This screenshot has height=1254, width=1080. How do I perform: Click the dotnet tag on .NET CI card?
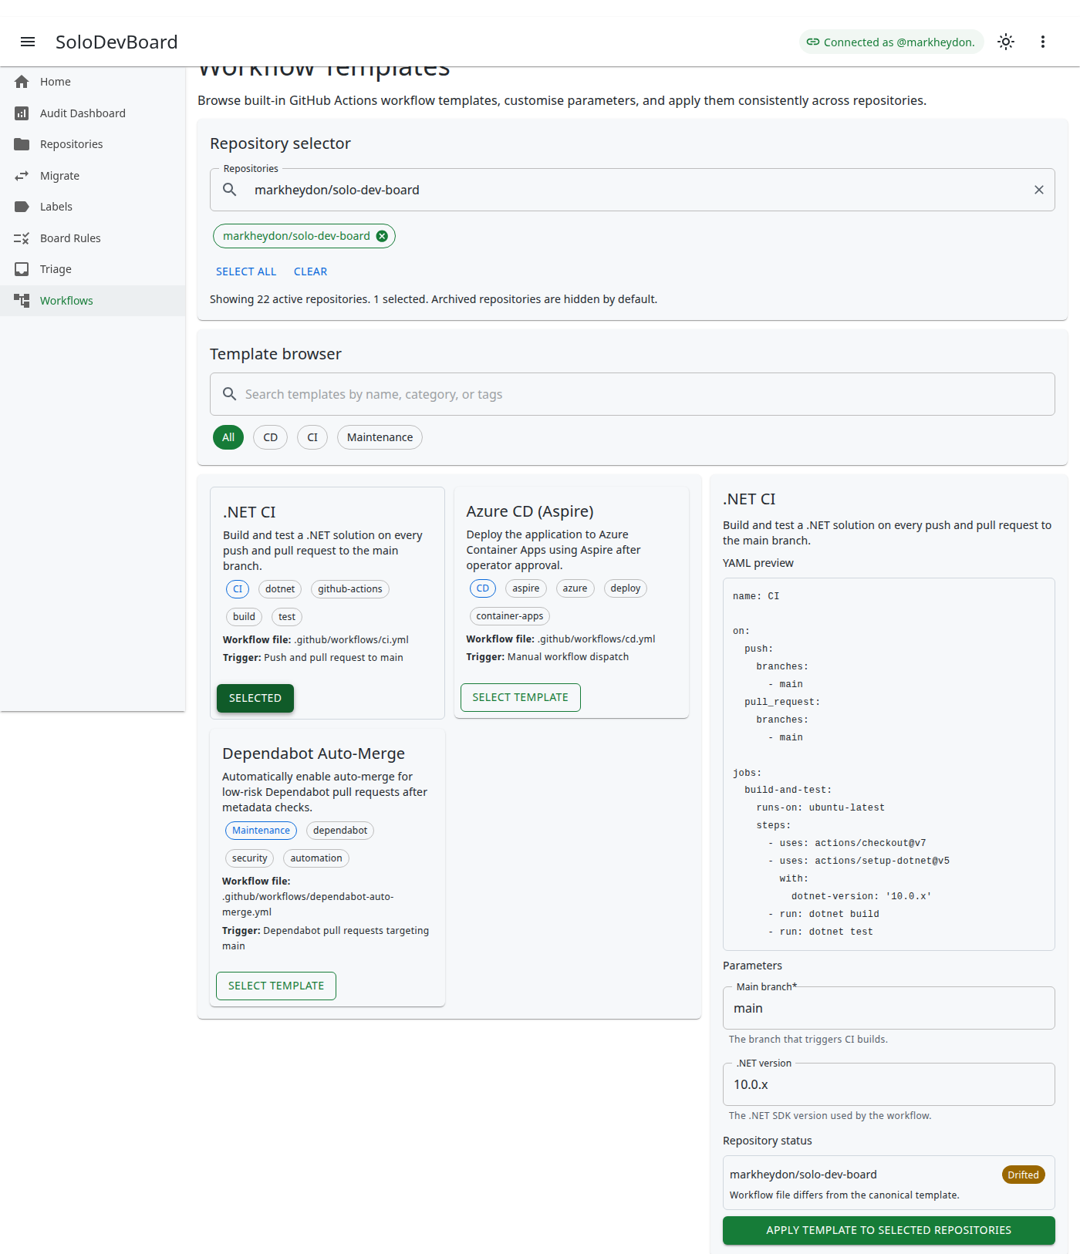[280, 589]
